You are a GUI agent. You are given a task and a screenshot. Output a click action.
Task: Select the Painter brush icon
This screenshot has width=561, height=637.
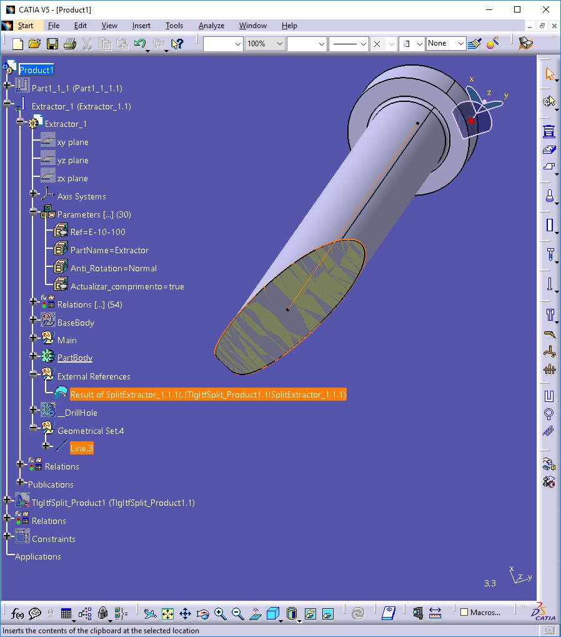(475, 43)
